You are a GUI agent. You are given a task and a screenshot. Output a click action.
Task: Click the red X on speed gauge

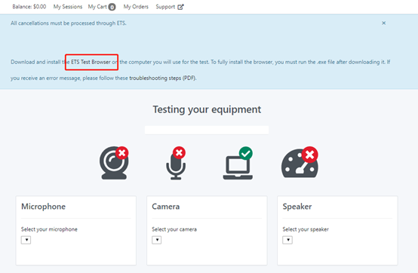(x=310, y=154)
